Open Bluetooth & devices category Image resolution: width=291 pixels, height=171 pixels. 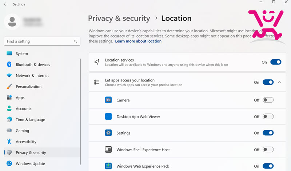coord(33,64)
